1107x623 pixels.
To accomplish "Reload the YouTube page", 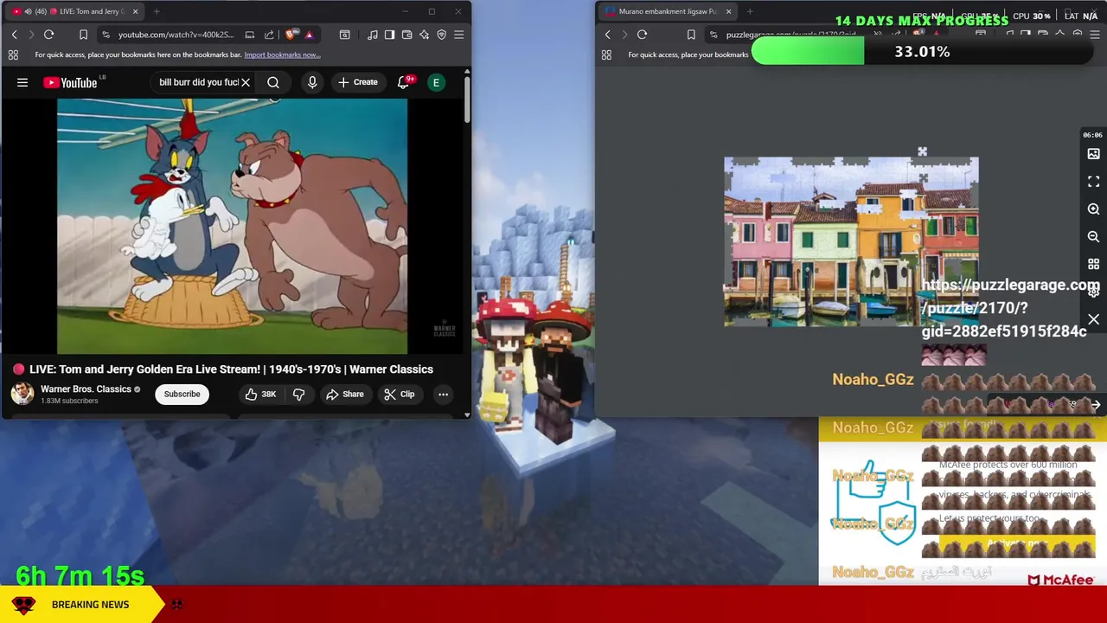I will pyautogui.click(x=48, y=35).
